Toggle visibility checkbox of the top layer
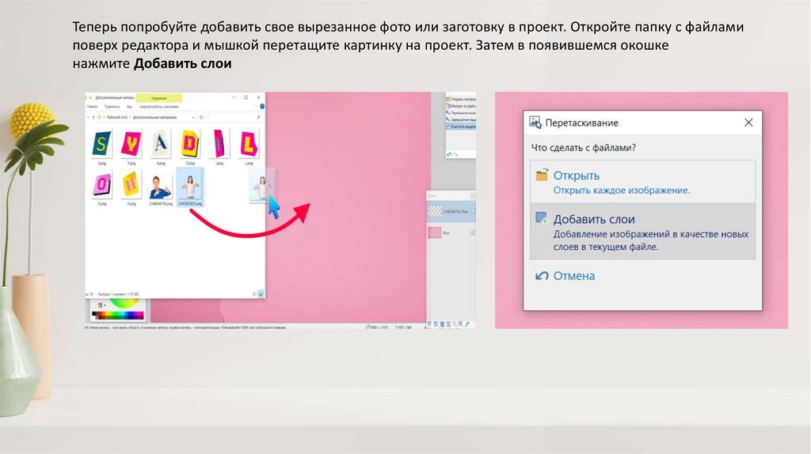The width and height of the screenshot is (811, 454). pos(473,211)
